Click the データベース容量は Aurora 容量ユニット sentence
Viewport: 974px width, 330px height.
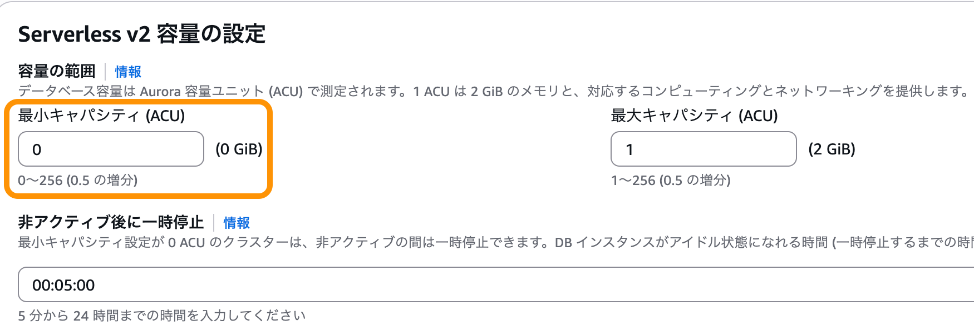coord(214,91)
